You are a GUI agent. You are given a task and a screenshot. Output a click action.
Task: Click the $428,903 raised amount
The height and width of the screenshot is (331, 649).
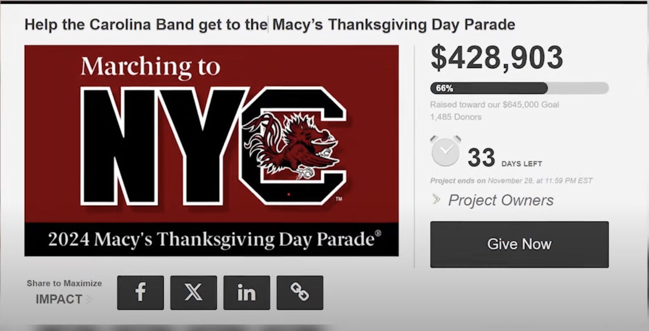click(x=497, y=58)
